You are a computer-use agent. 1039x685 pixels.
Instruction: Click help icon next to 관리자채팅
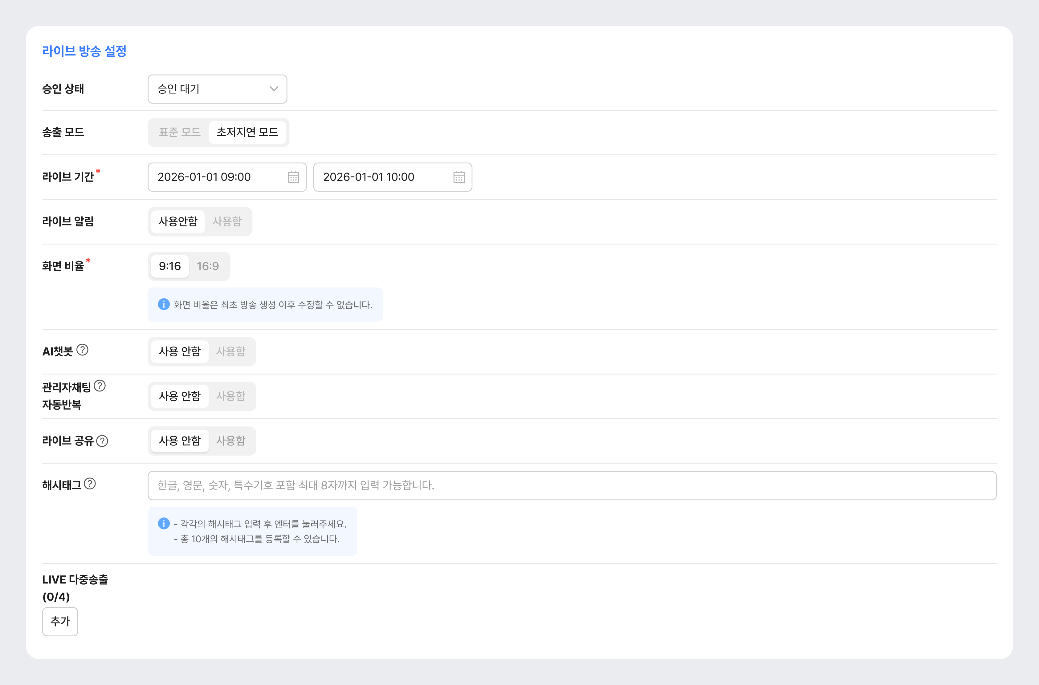(100, 386)
